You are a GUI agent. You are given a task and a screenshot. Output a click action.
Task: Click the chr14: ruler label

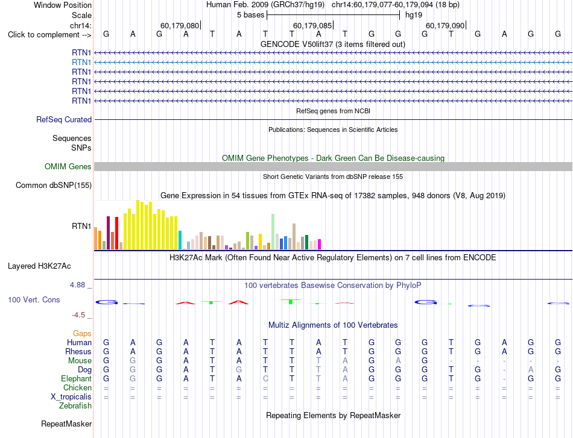(81, 25)
